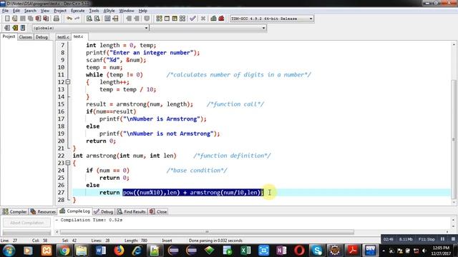Screen dimensions: 458x257
Task: Click the Print toolbar icon
Action: pyautogui.click(x=57, y=19)
